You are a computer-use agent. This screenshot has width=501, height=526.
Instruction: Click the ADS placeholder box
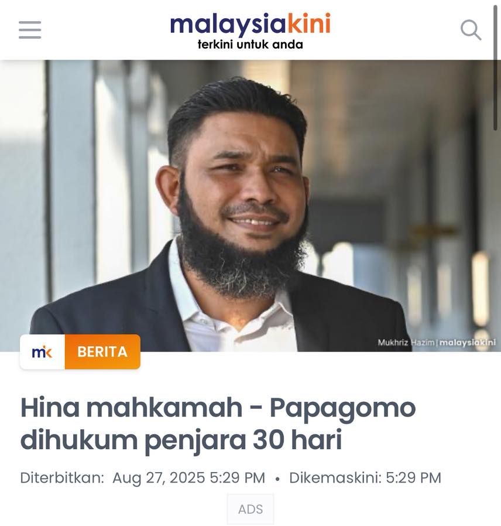click(250, 509)
